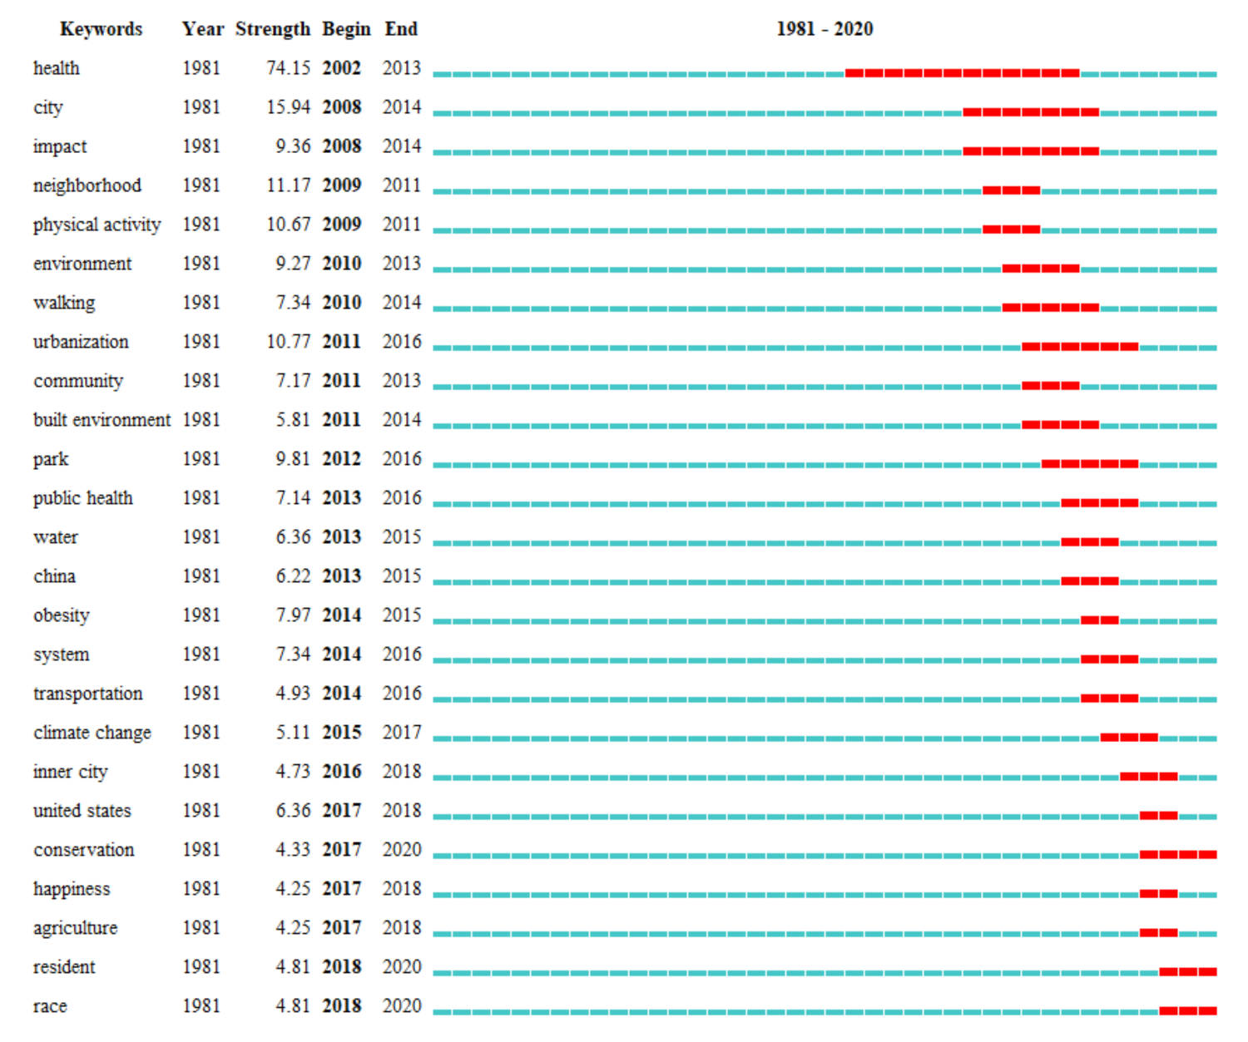Click the keyword "conservation"
This screenshot has width=1248, height=1042.
pyautogui.click(x=84, y=850)
